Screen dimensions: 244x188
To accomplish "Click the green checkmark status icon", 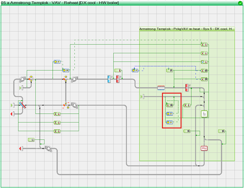I will coord(240,3).
